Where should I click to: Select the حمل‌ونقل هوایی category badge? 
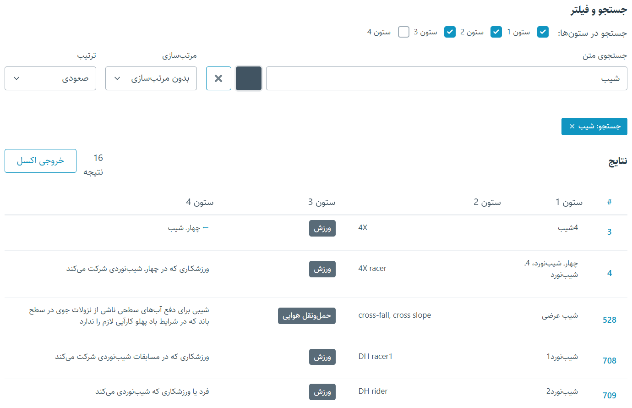[x=306, y=316]
